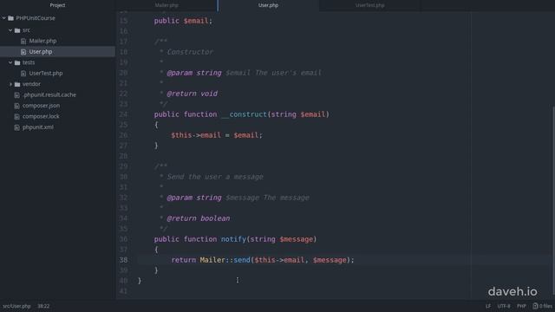This screenshot has height=312, width=555.
Task: Click the composer.lock file icon
Action: [x=16, y=116]
